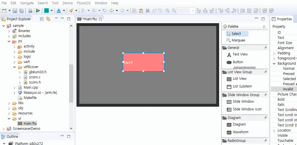297x145 pixels.
Task: Pick the Text View palette item
Action: [238, 54]
